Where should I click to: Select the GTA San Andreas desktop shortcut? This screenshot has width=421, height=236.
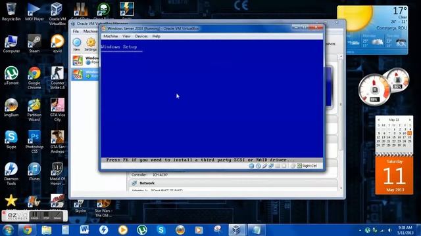click(57, 142)
